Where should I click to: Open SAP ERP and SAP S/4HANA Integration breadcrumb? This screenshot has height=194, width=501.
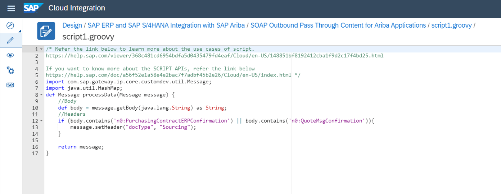point(166,25)
